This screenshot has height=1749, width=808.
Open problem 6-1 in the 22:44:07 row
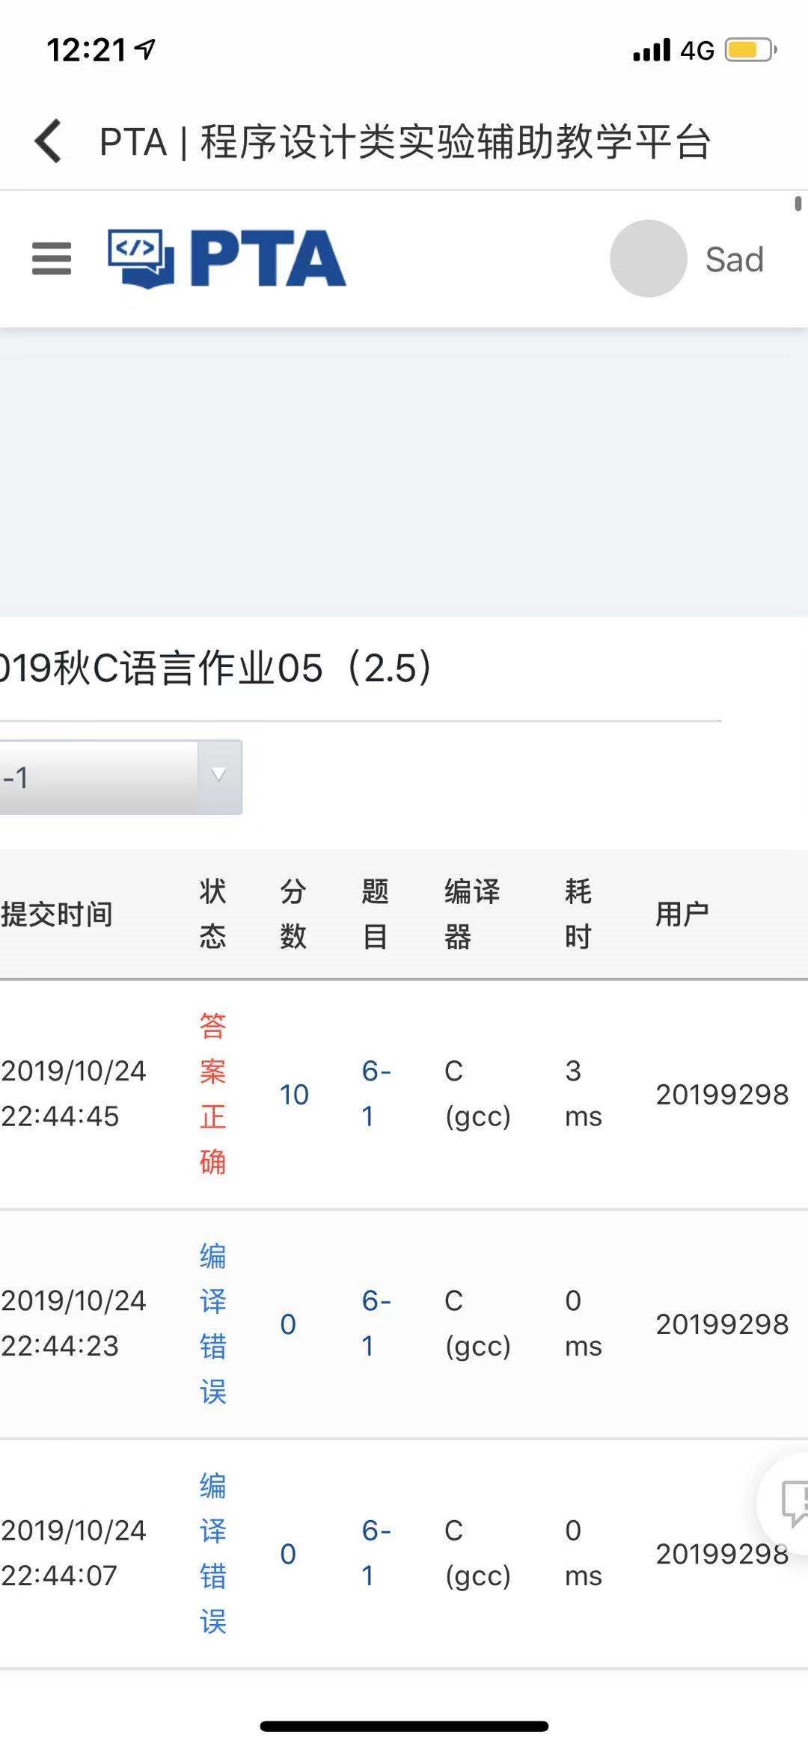375,1554
